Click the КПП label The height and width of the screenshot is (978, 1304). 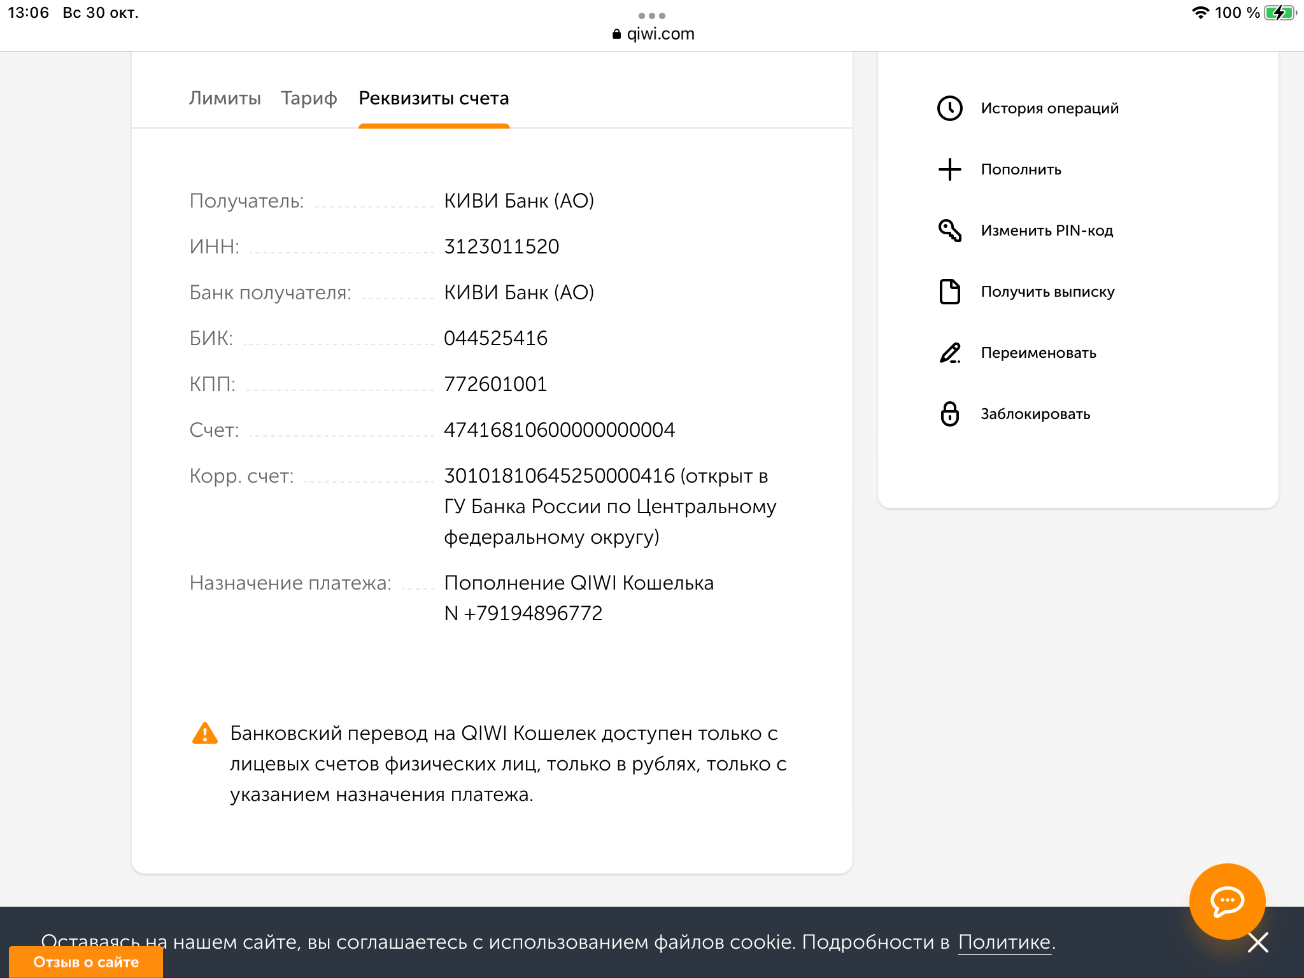coord(212,384)
